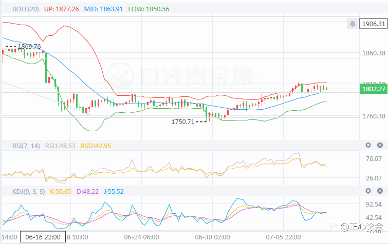Close the KDJ indicator panel
This screenshot has width=388, height=244.
pos(380,191)
